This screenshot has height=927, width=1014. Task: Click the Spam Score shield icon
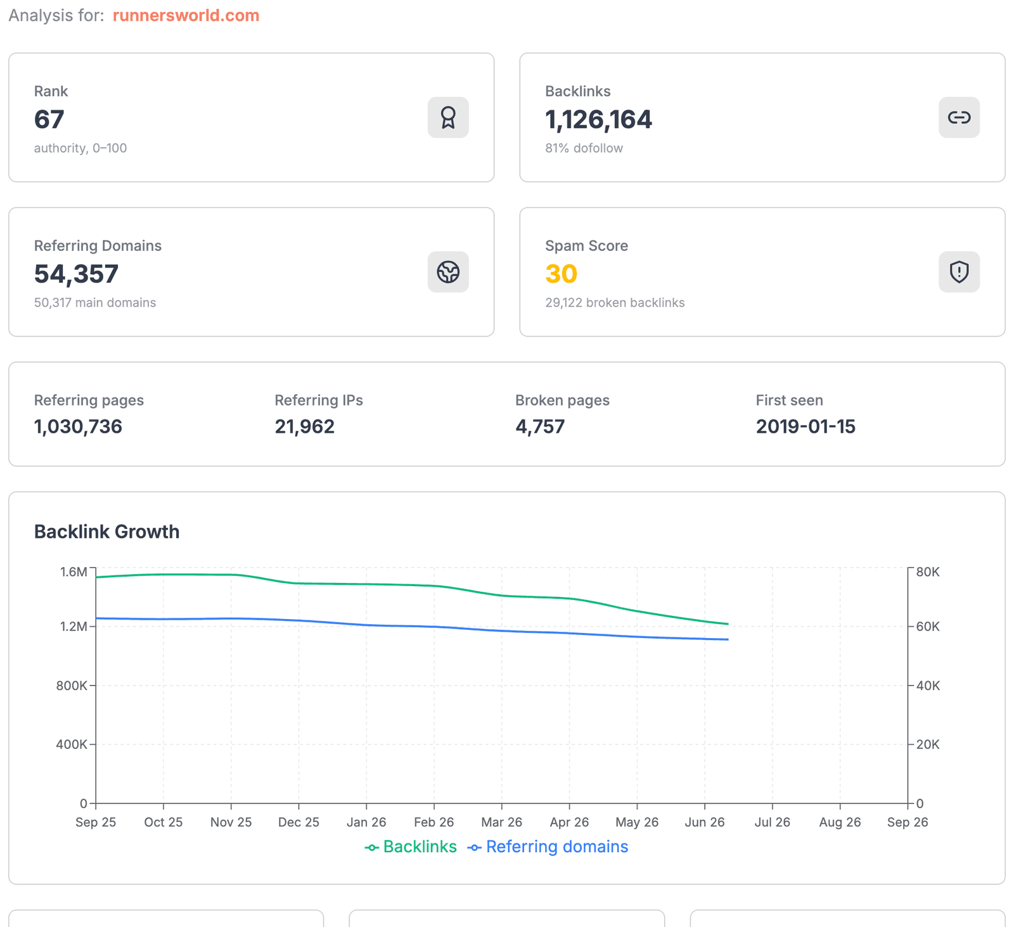pos(959,272)
